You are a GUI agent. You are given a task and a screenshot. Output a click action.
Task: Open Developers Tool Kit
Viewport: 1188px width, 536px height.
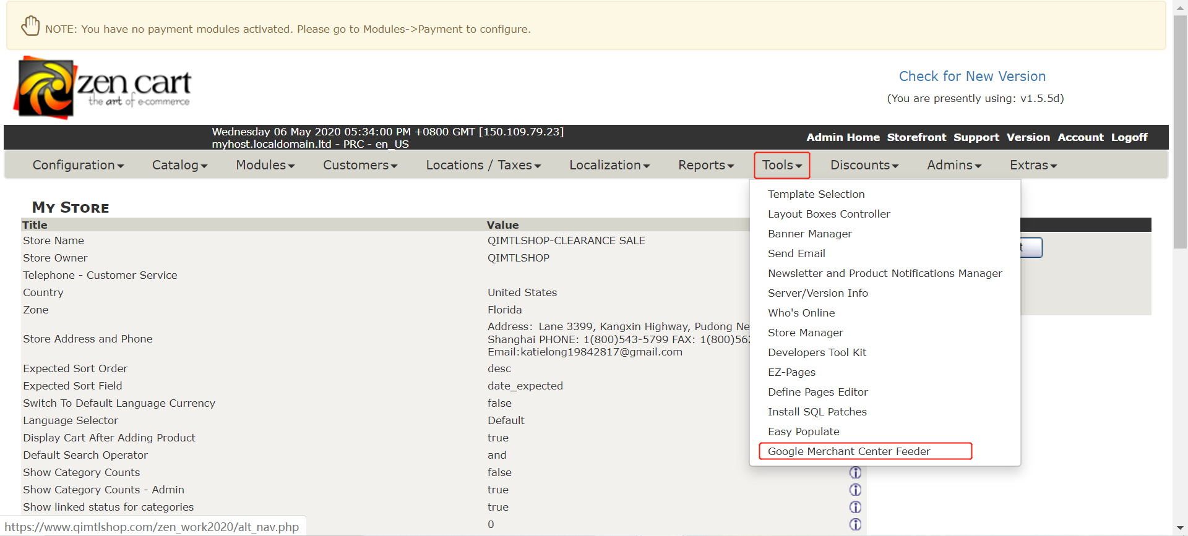pyautogui.click(x=817, y=352)
